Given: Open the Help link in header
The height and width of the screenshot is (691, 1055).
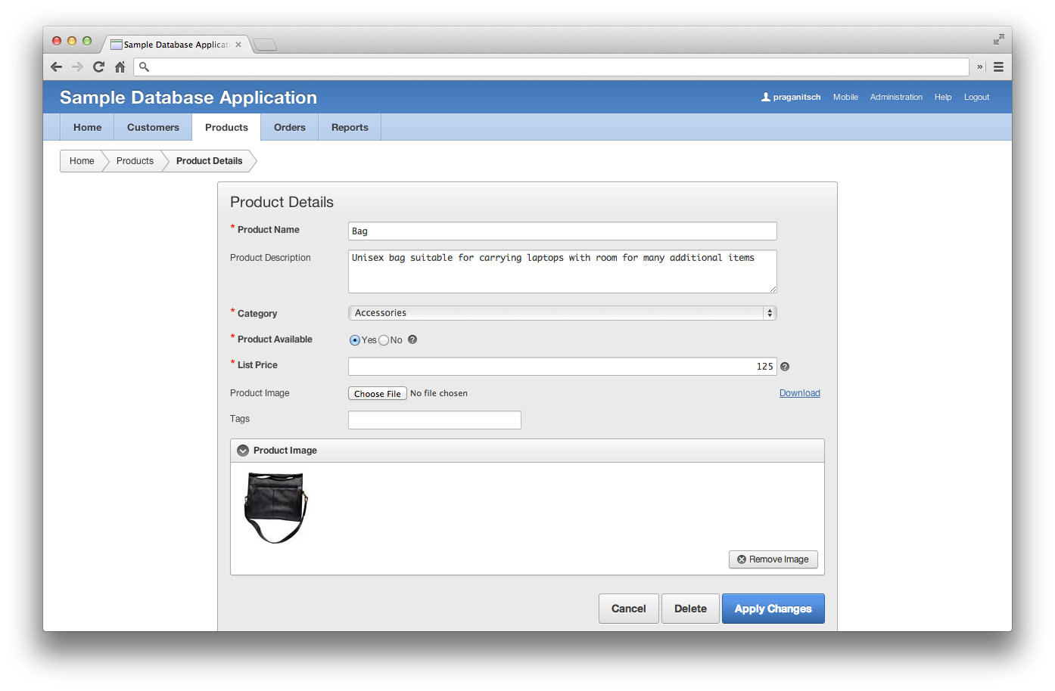Looking at the screenshot, I should (943, 97).
